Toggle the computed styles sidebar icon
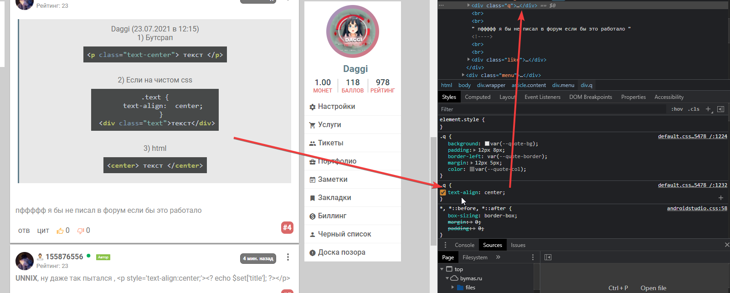This screenshot has height=293, width=730. click(720, 109)
